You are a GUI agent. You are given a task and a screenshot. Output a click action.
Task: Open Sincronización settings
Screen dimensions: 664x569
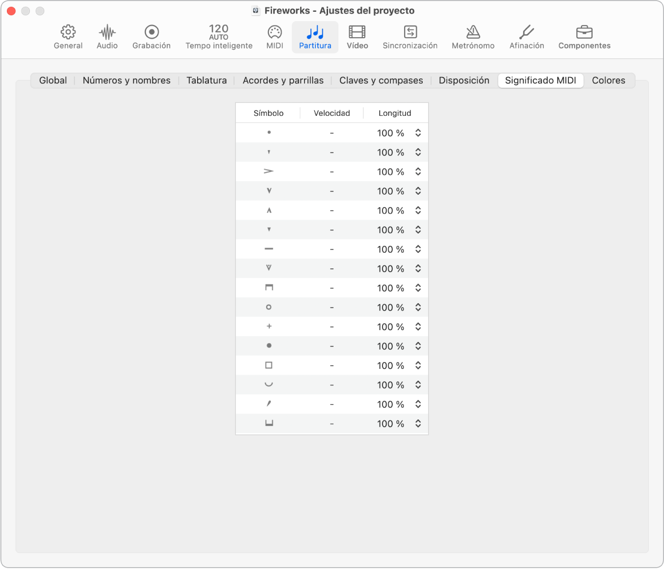coord(410,37)
